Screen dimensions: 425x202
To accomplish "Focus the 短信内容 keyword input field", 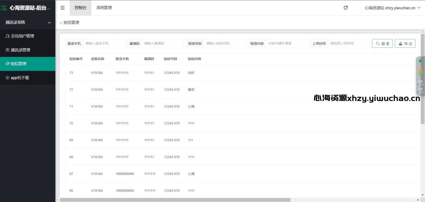I will click(287, 44).
